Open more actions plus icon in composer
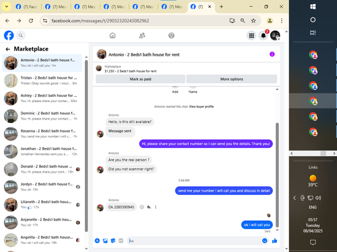This screenshot has height=252, width=337. (97, 241)
